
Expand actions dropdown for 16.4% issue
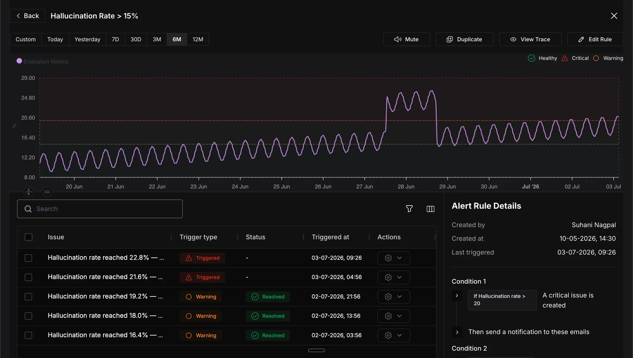click(x=399, y=335)
